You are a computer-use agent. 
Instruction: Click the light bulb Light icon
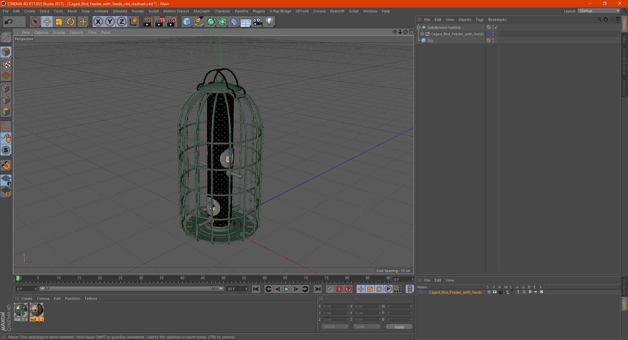click(270, 22)
